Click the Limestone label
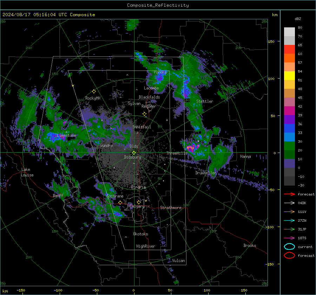 66,135
